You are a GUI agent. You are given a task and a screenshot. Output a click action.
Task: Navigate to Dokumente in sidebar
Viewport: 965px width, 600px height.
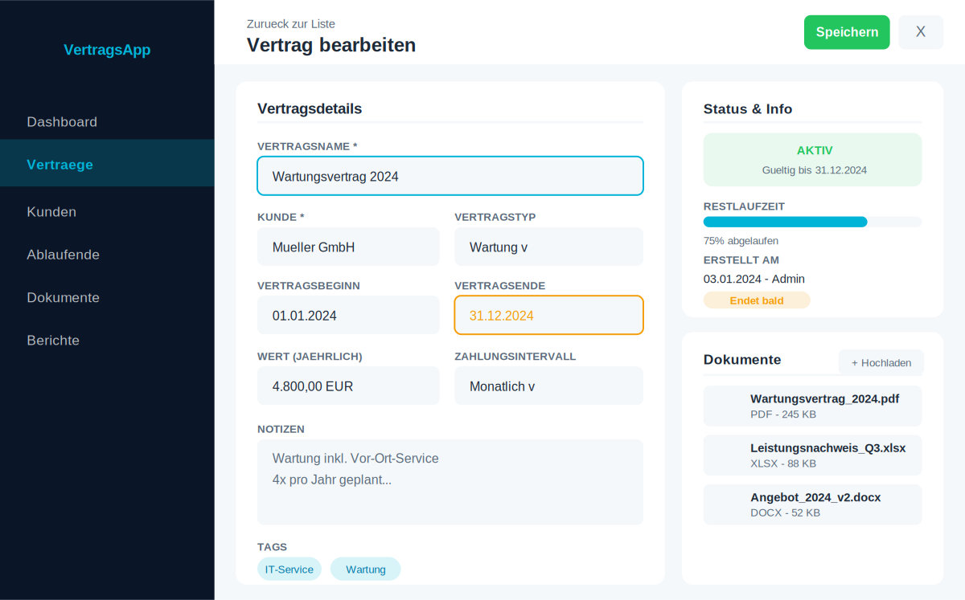click(x=63, y=297)
